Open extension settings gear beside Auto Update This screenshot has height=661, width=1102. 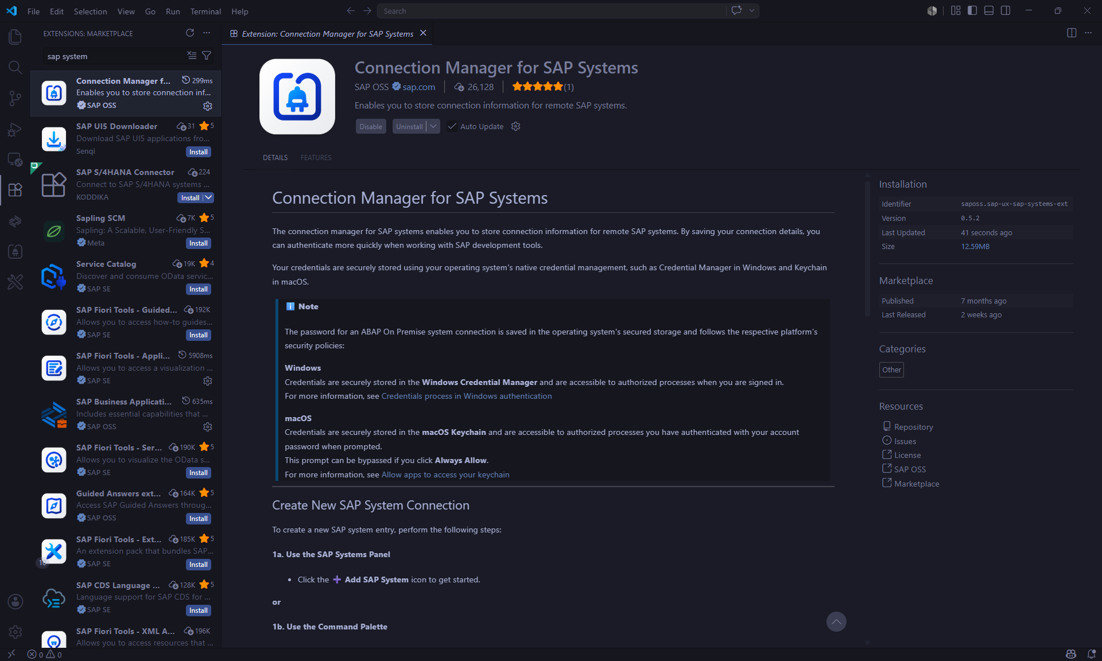coord(515,126)
